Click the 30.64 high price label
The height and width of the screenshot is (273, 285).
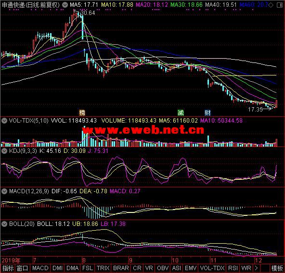88,13
